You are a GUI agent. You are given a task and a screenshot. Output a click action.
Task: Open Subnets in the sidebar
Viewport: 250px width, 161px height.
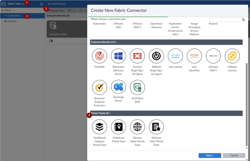click(x=12, y=21)
